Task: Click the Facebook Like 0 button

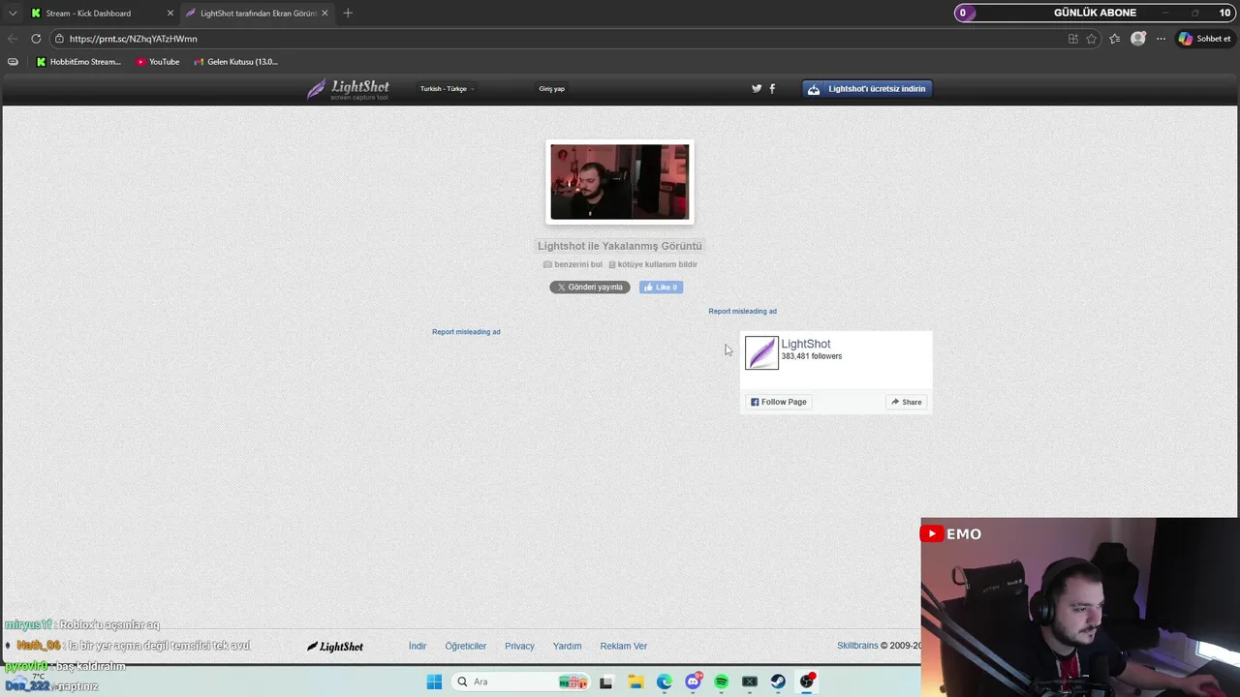Action: 661,287
